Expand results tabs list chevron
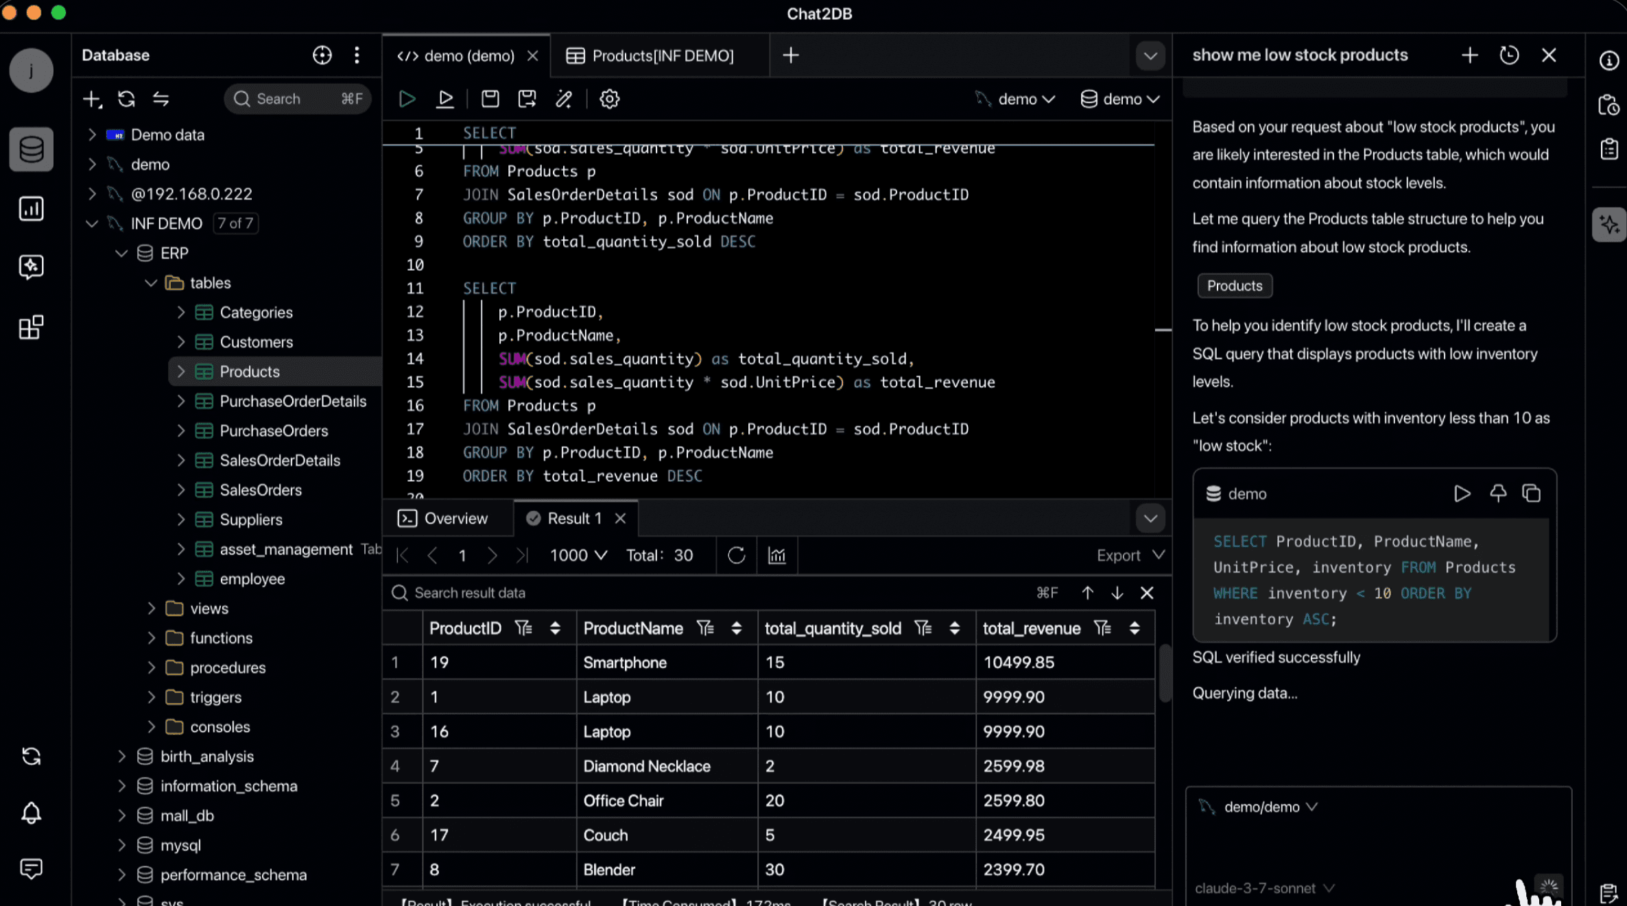The width and height of the screenshot is (1627, 906). coord(1150,518)
